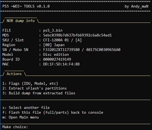Select menu option 1: Flags (IDU, Model, etc)
This screenshot has height=130, width=152.
30,84
